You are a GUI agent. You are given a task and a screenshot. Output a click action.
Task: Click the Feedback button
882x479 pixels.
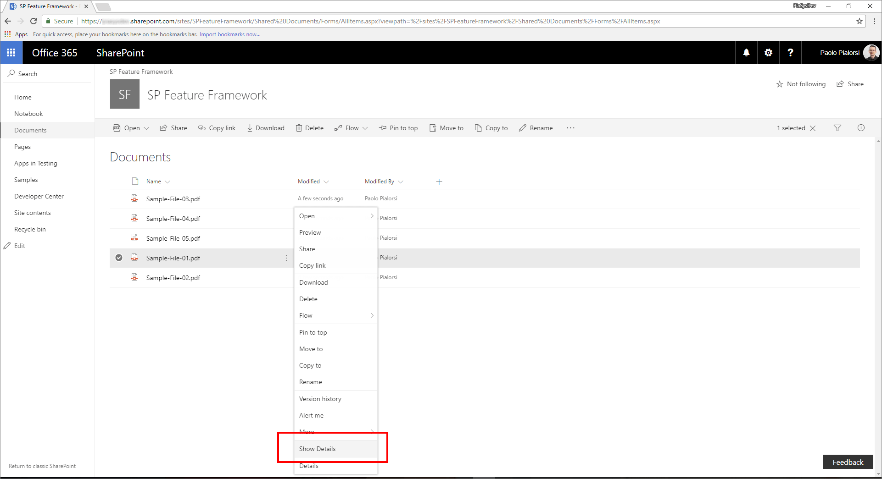tap(847, 462)
